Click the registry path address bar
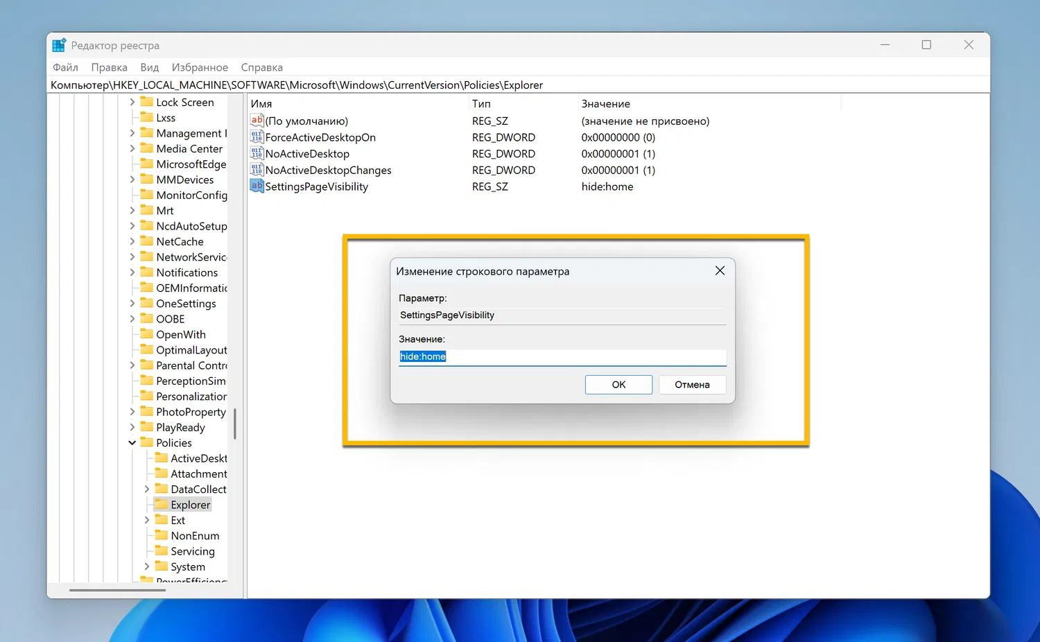This screenshot has width=1040, height=642. coord(519,85)
